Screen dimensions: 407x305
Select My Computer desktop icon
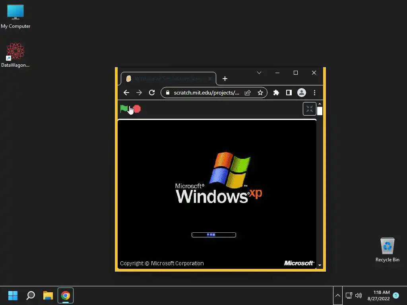point(16,17)
